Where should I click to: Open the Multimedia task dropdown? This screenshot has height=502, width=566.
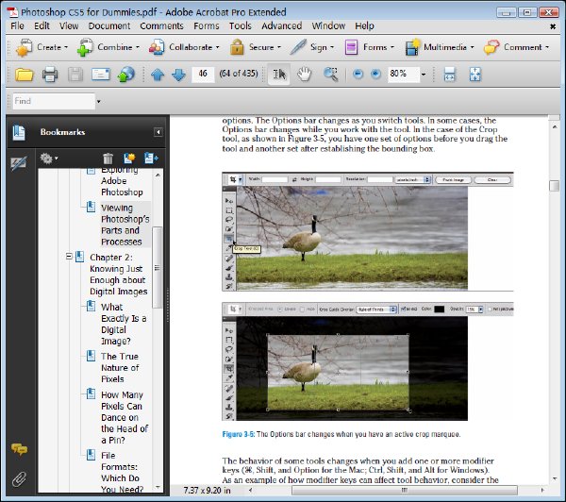[x=440, y=47]
